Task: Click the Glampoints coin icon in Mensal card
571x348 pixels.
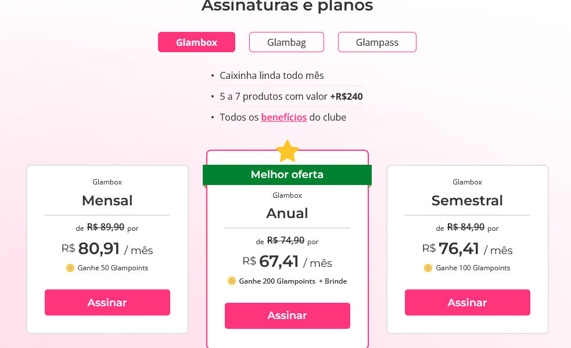Action: coord(70,268)
